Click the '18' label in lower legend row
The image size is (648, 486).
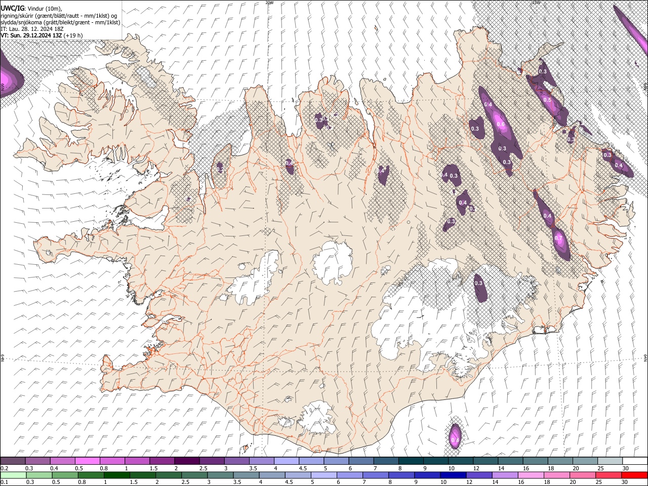click(x=547, y=482)
